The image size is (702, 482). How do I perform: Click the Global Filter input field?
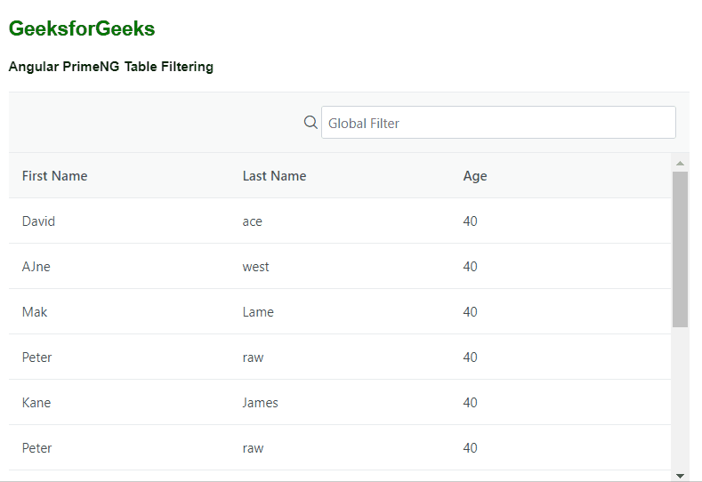pos(498,123)
